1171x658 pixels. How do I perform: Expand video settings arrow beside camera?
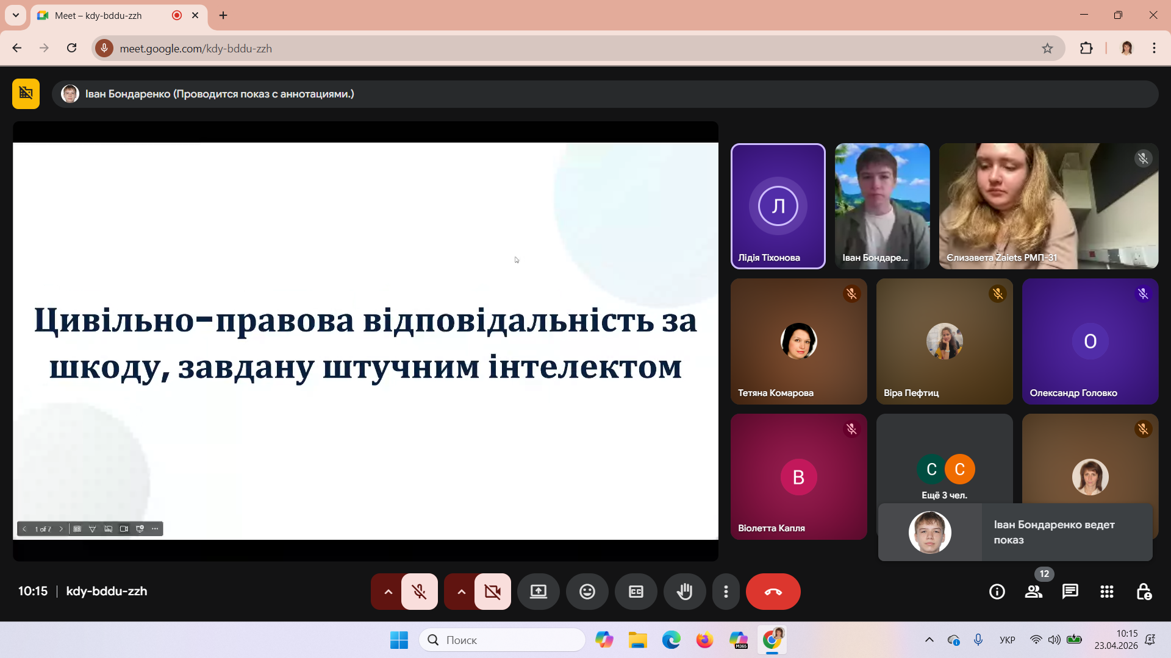[460, 592]
